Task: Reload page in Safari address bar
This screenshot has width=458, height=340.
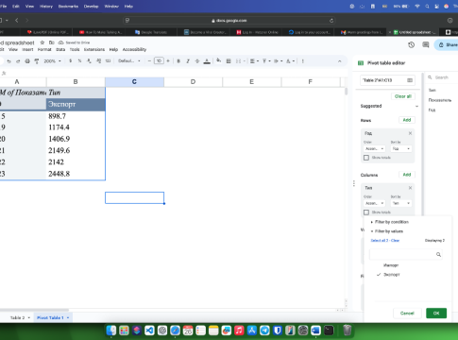Action: (331, 21)
